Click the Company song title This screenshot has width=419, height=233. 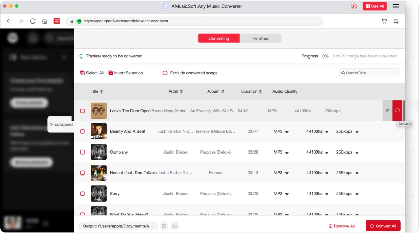(x=119, y=152)
